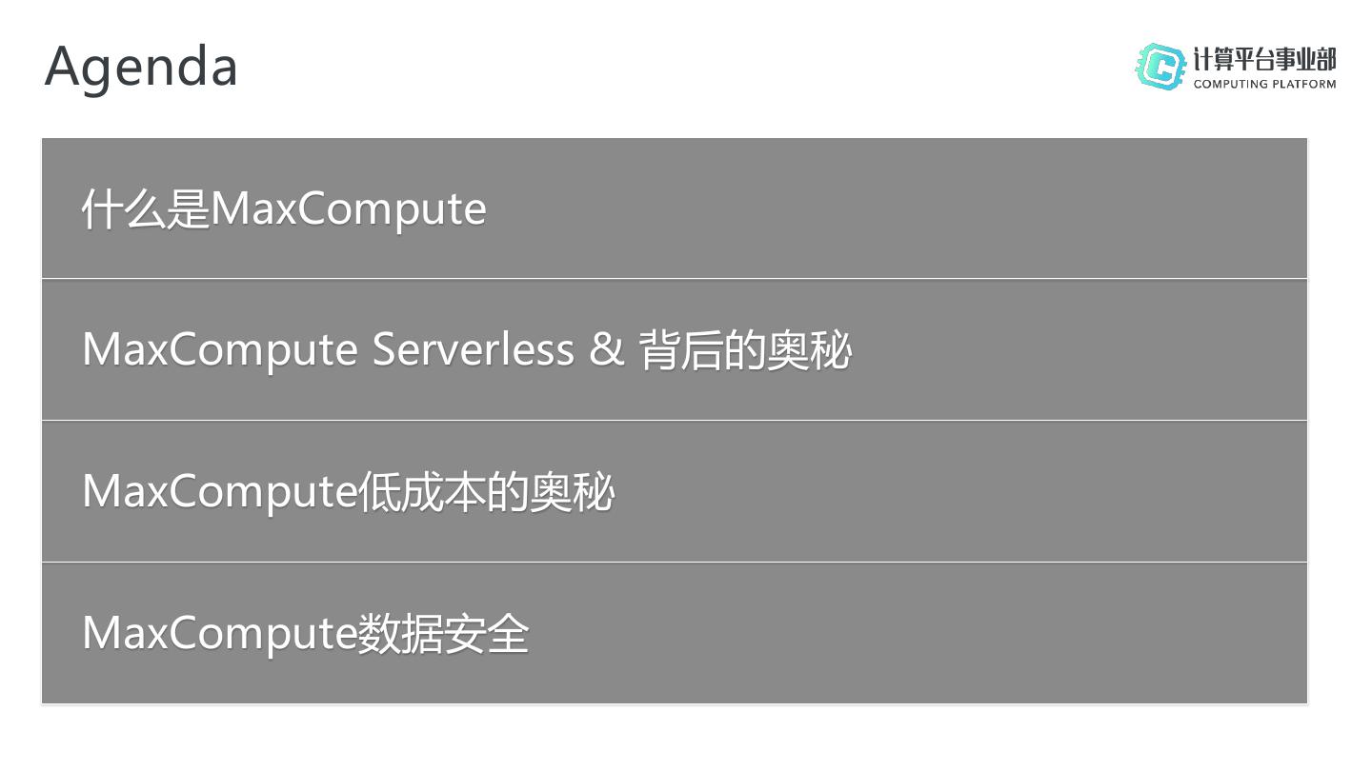Click "MaxCompute" before "低成本的奥秘"
This screenshot has height=771, width=1372.
[220, 492]
